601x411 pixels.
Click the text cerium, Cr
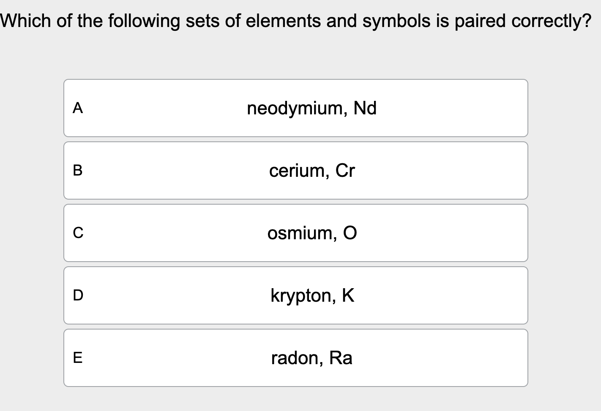pyautogui.click(x=311, y=170)
